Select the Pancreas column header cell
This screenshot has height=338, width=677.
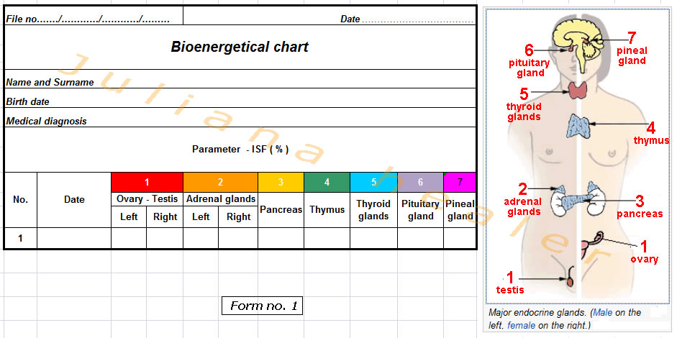click(281, 210)
